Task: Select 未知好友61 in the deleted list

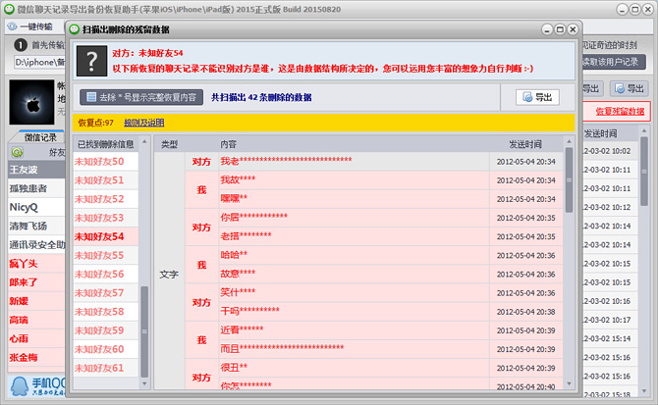Action: point(99,368)
